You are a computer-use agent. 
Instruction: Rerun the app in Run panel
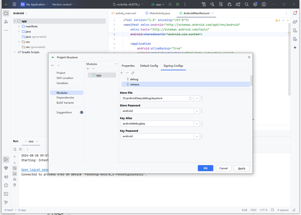(15, 149)
